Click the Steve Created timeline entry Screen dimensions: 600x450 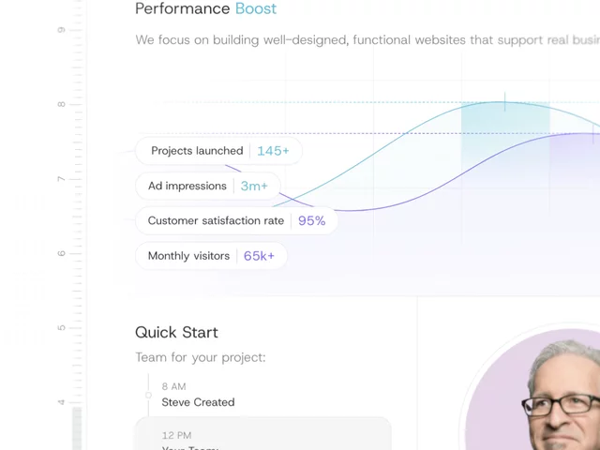198,402
